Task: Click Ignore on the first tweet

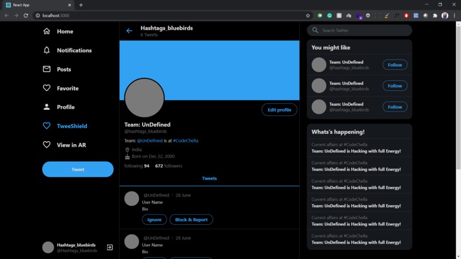Action: 154,220
